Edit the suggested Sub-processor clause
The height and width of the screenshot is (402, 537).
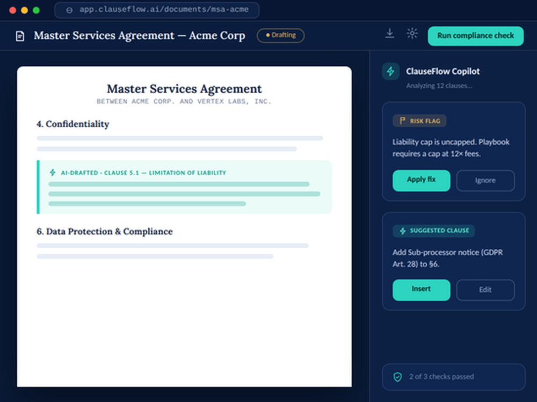coord(485,290)
